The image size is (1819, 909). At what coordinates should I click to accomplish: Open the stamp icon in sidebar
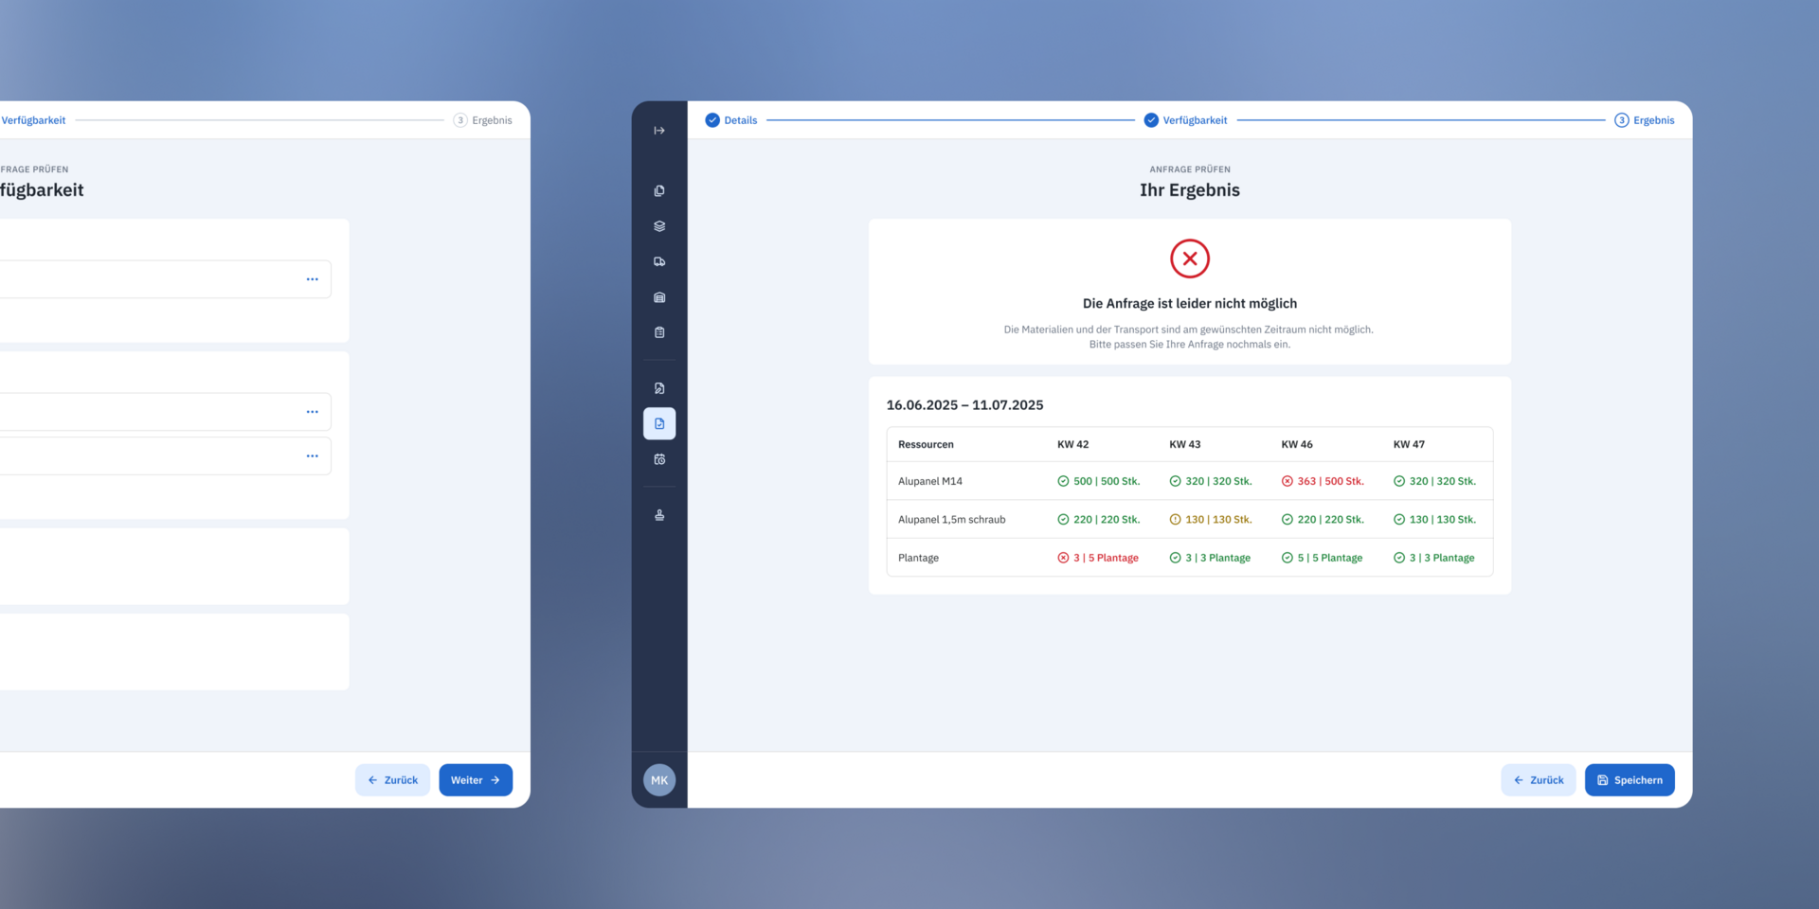pyautogui.click(x=659, y=515)
